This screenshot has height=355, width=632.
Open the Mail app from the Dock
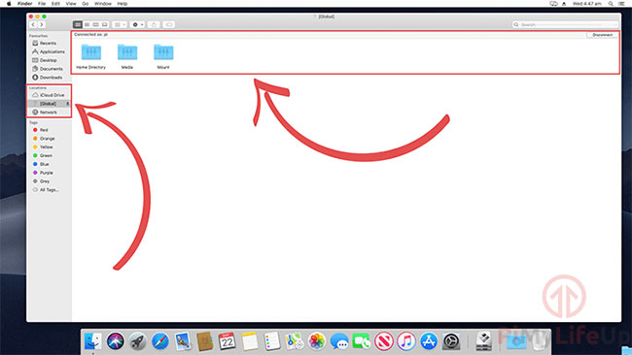pos(183,341)
